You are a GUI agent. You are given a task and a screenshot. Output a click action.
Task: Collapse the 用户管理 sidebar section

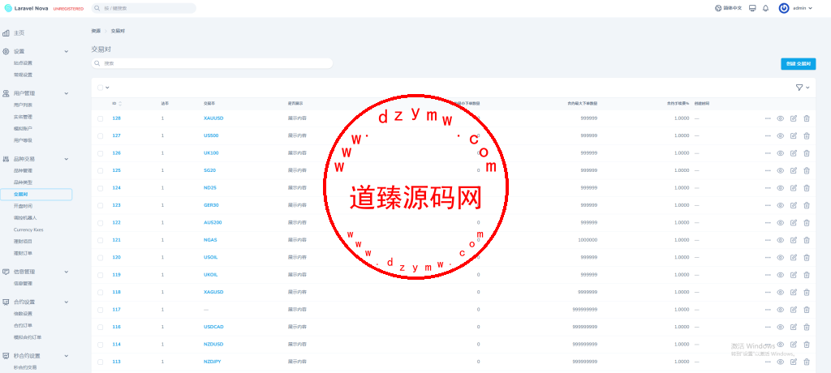pos(67,93)
